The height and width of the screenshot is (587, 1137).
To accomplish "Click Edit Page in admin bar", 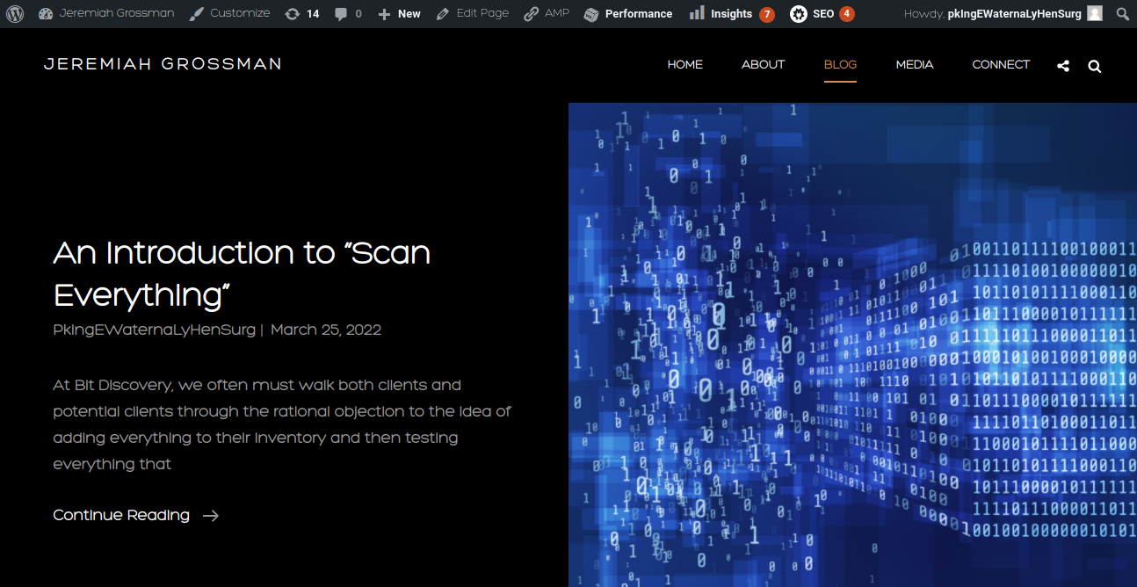I will tap(473, 14).
